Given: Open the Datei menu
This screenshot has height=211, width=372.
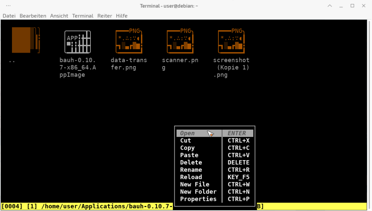Looking at the screenshot, I should pos(9,16).
